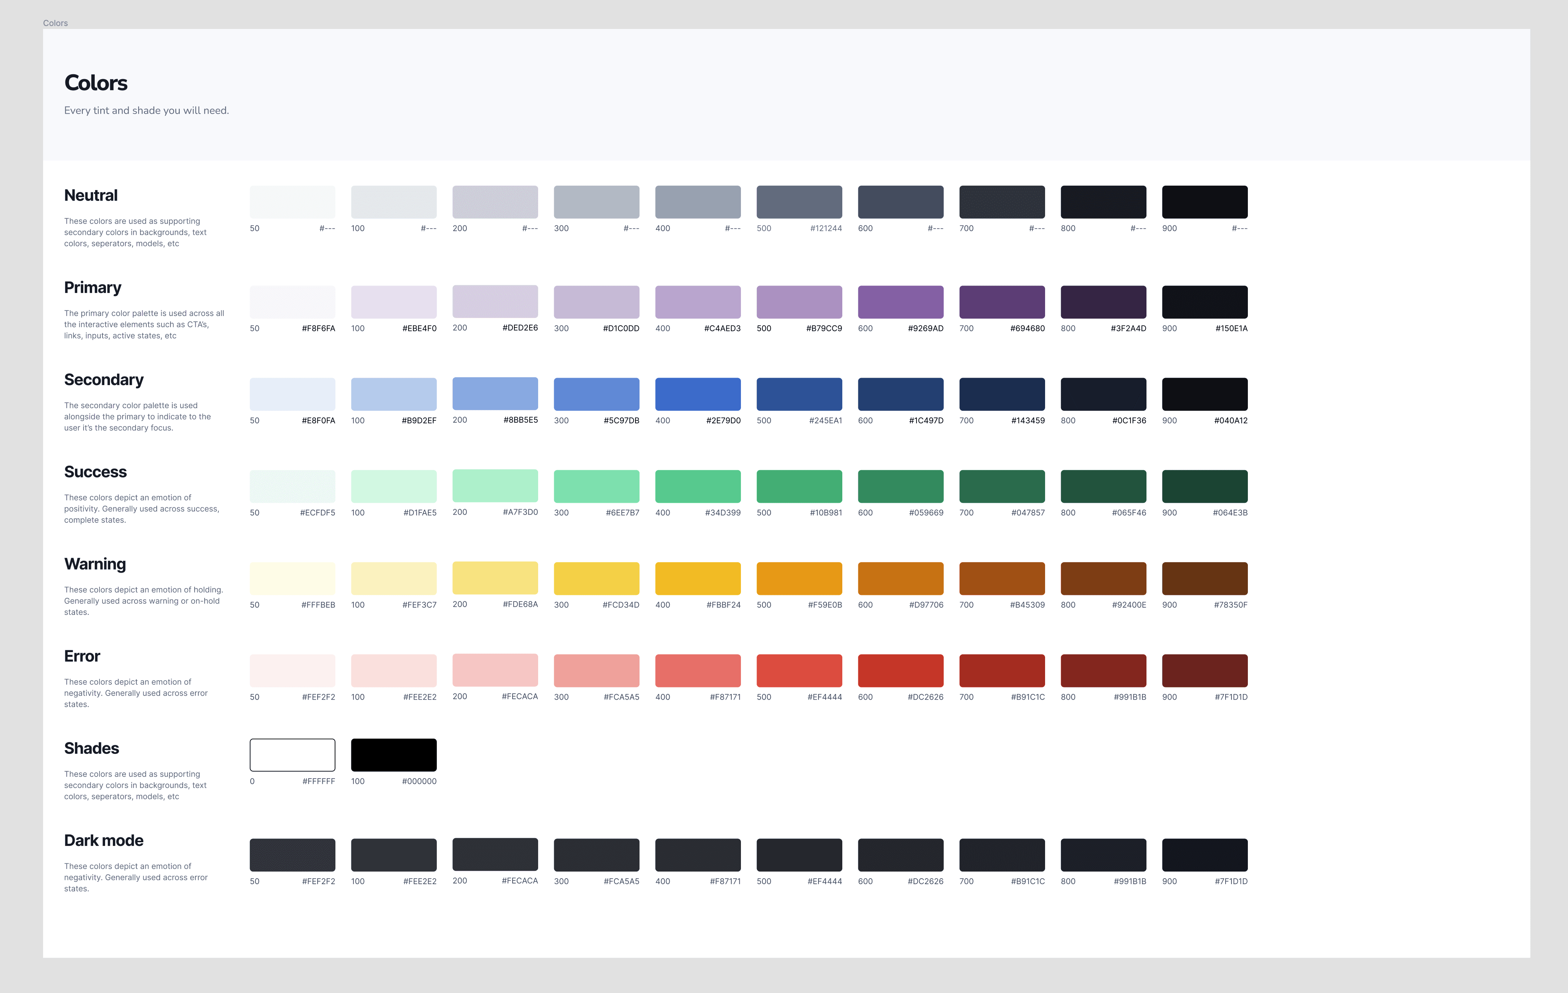
Task: Pick the Warning 400 yellow swatch
Action: click(697, 578)
